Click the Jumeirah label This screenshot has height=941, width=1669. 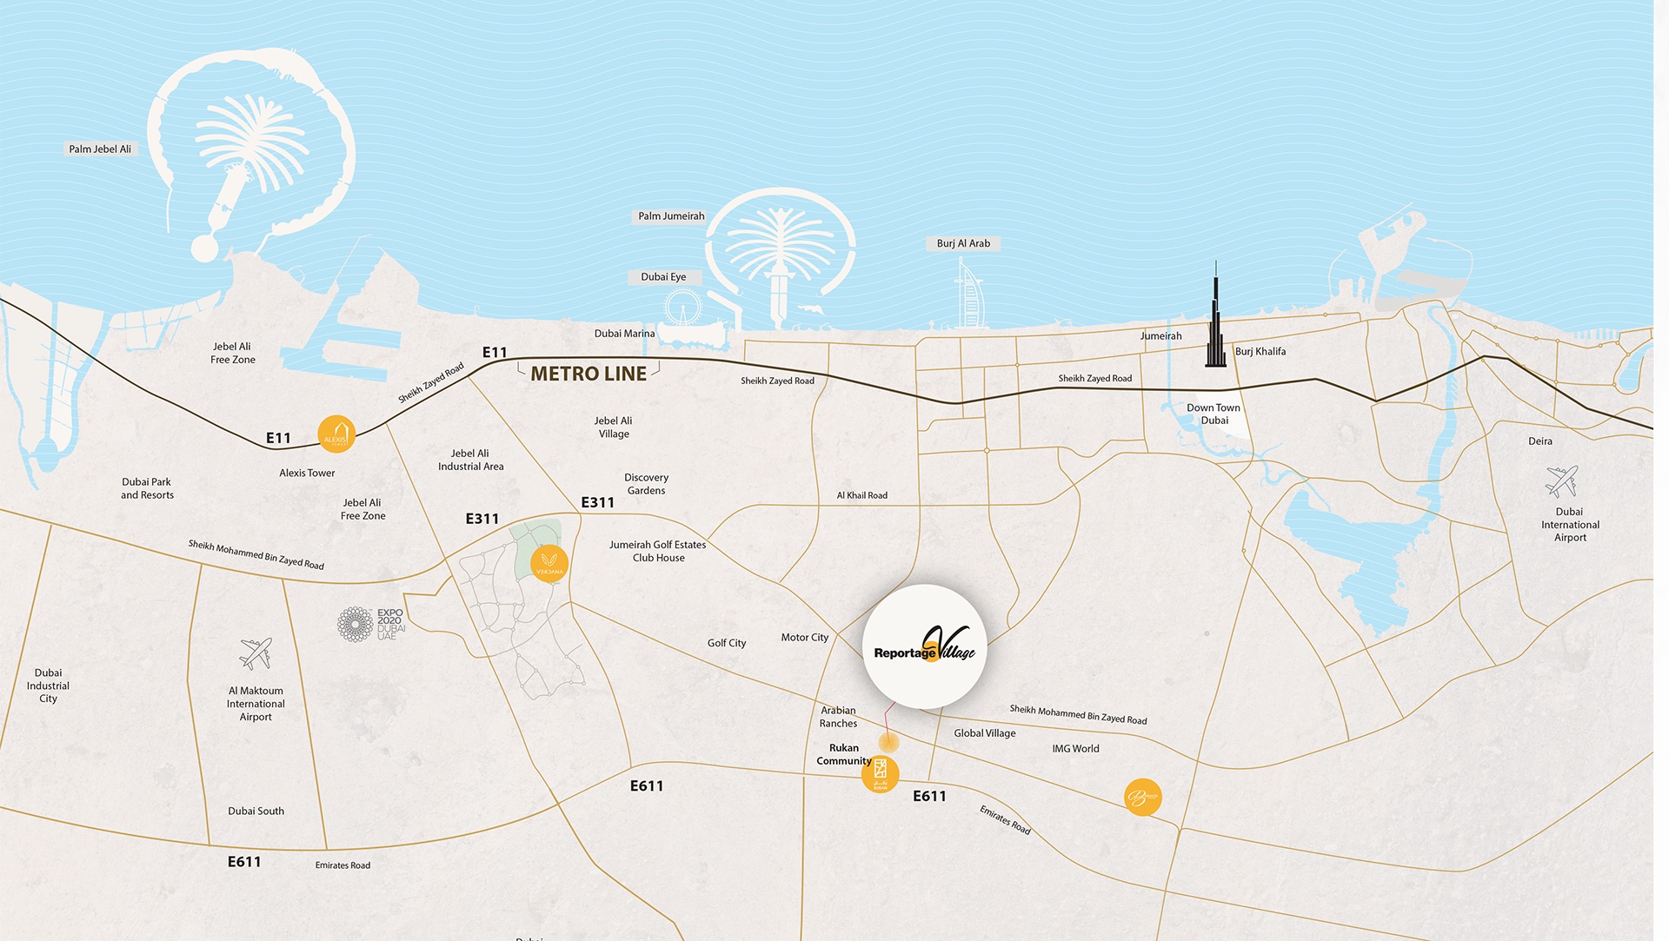(1161, 336)
